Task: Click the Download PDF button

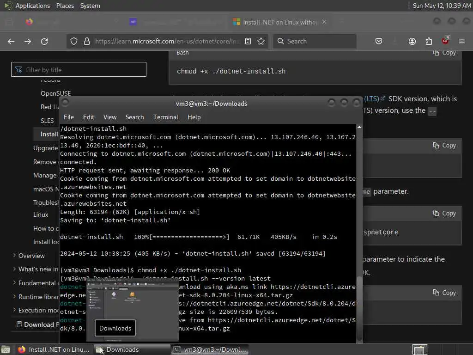Action: tap(37, 324)
